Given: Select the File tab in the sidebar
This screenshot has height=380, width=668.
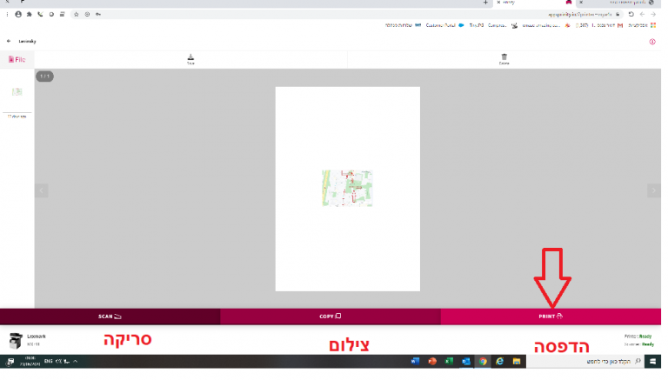Looking at the screenshot, I should click(x=17, y=60).
